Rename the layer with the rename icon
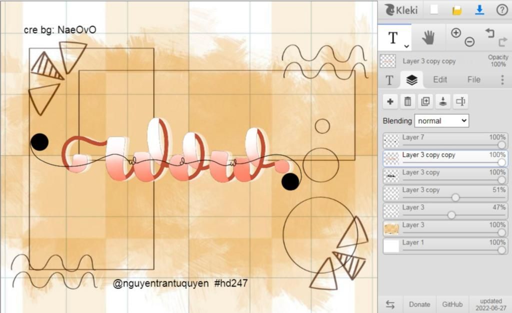 pos(460,102)
